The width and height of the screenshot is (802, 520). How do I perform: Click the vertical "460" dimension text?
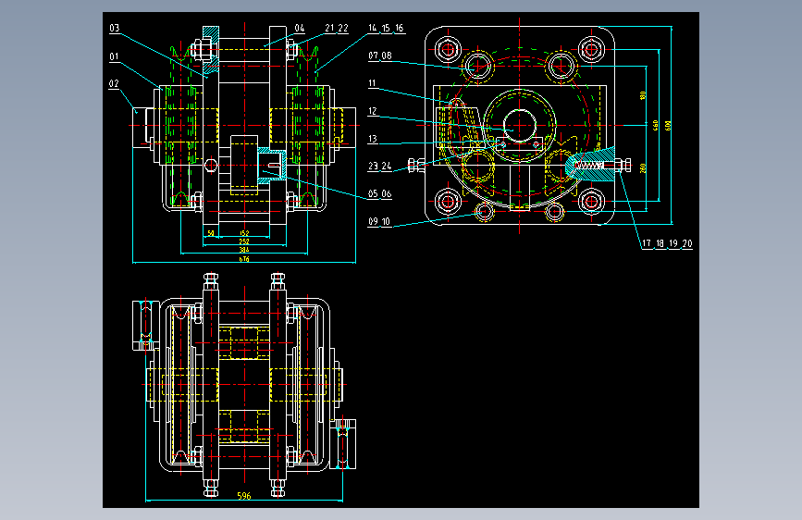coord(655,126)
